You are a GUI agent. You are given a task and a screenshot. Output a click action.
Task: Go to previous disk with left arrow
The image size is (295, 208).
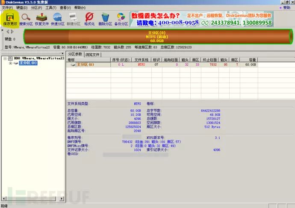(x=8, y=32)
